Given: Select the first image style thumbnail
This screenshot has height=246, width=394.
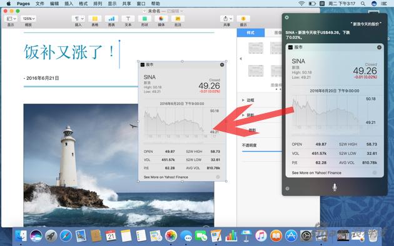Looking at the screenshot, I should pyautogui.click(x=256, y=48).
